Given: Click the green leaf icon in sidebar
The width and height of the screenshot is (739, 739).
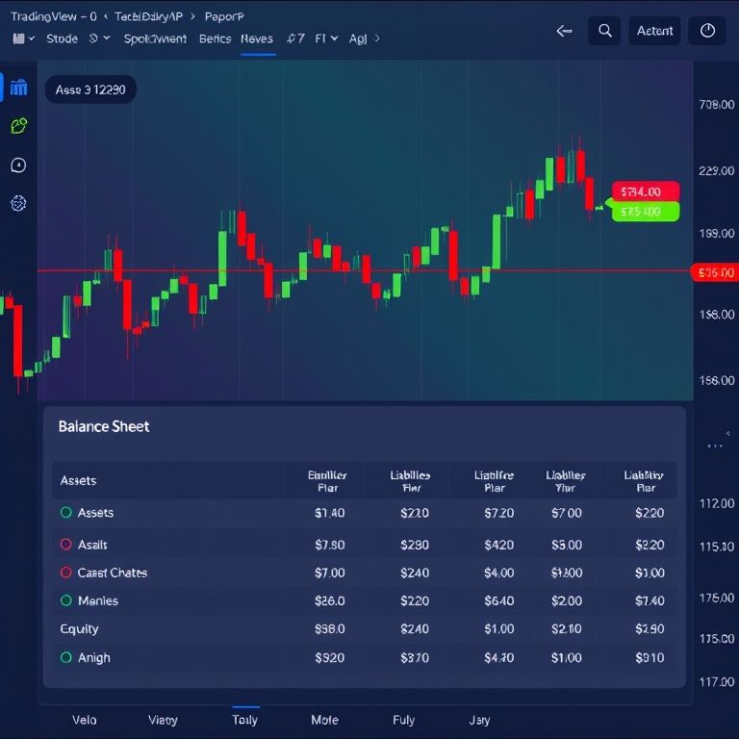Looking at the screenshot, I should (18, 126).
